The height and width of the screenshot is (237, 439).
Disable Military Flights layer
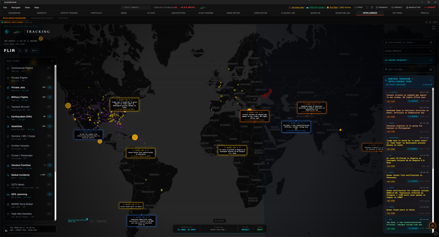point(49,97)
